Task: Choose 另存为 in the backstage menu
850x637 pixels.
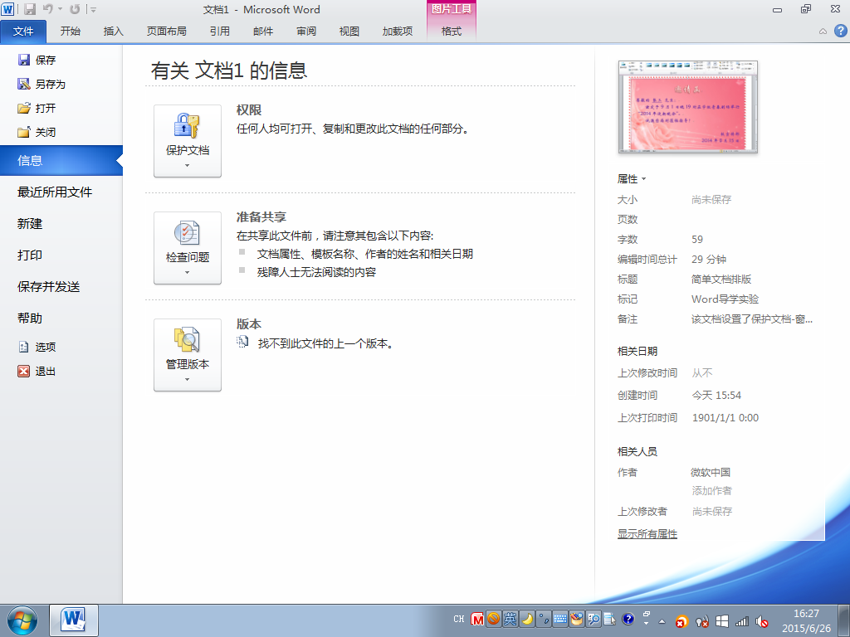Action: click(42, 84)
